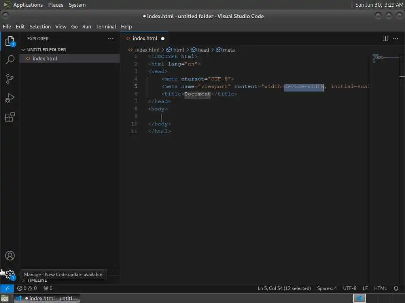
Task: Change indentation via Spaces: 4
Action: click(x=327, y=288)
